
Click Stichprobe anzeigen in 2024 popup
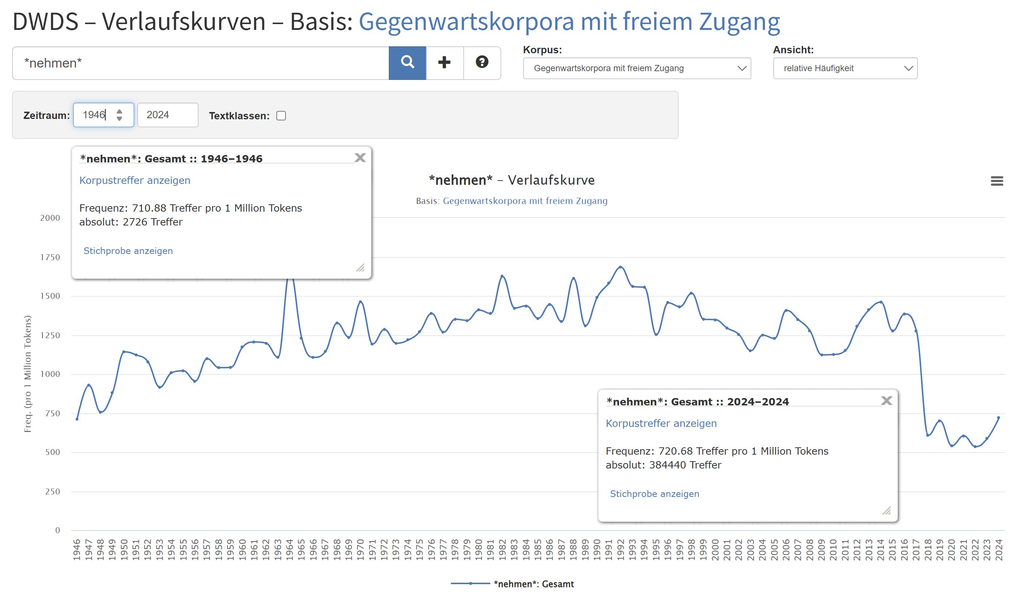[654, 494]
